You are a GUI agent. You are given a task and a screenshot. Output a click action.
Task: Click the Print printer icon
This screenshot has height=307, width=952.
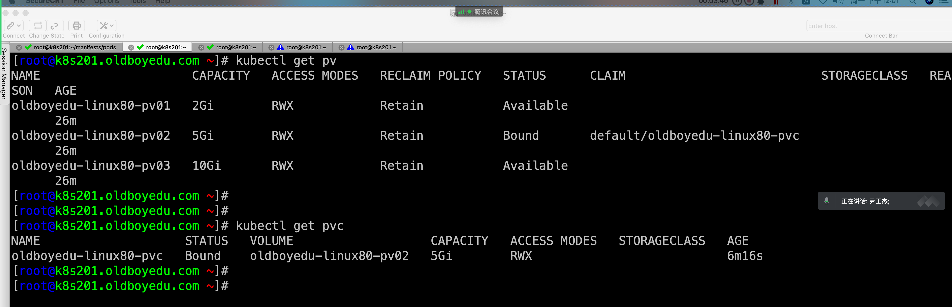tap(77, 26)
